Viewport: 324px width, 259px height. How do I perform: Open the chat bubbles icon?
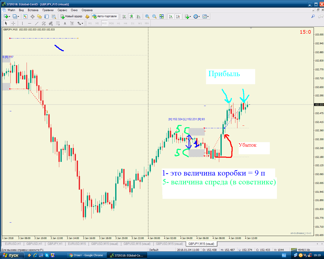point(320,16)
